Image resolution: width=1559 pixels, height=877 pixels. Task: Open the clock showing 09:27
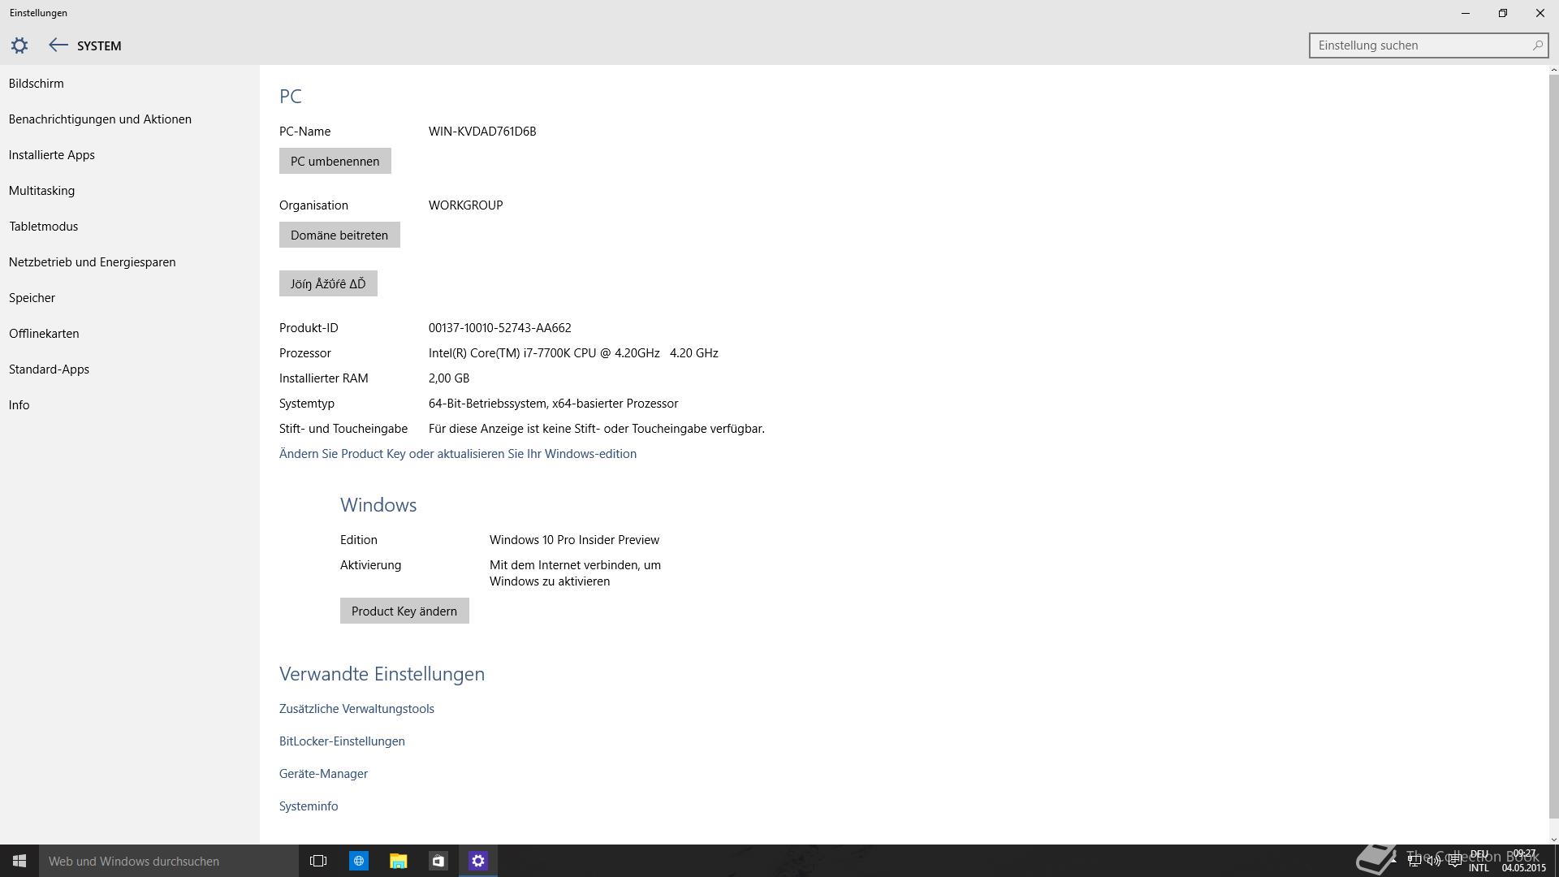(1524, 861)
